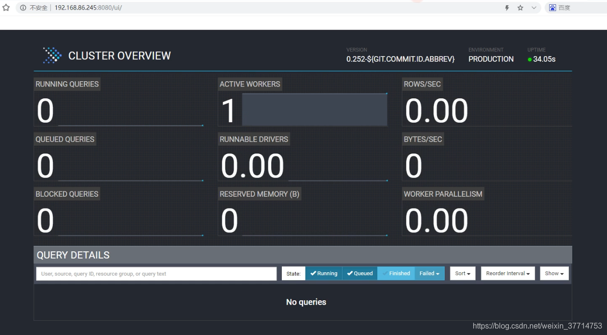Click the QUEUED QUERIES label
Viewport: 607px width, 335px height.
pos(65,139)
